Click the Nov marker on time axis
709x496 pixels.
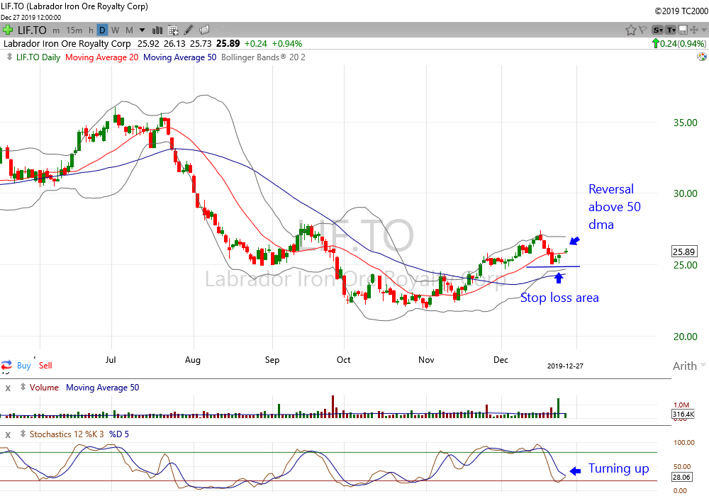(426, 359)
